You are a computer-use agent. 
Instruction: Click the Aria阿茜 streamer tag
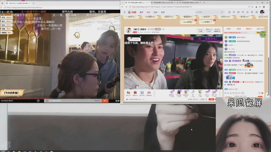188,22
